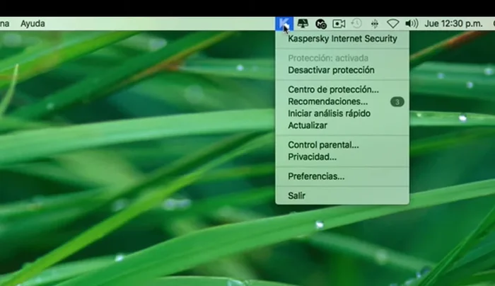Select the Privacidad... menu entry
This screenshot has width=495, height=286.
pos(312,156)
